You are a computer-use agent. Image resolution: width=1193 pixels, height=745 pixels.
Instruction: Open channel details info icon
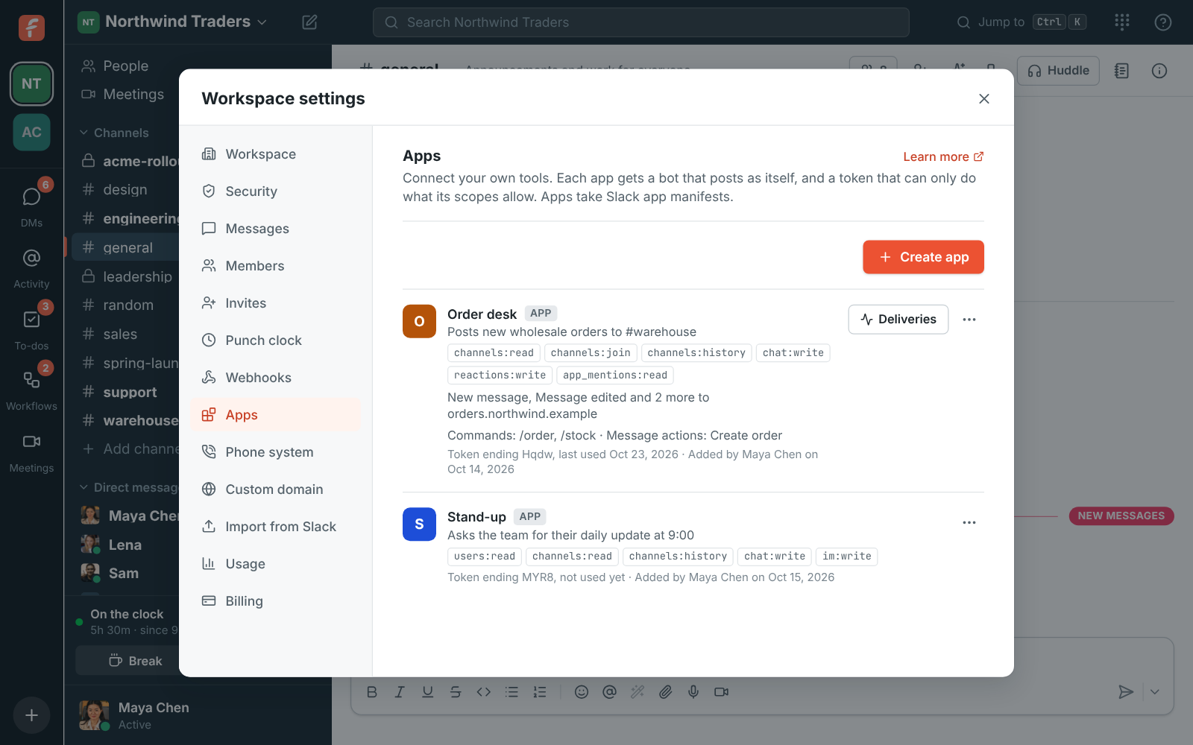1159,71
